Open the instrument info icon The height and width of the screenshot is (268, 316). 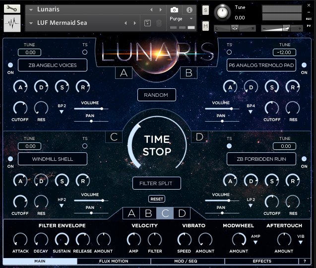[x=189, y=10]
